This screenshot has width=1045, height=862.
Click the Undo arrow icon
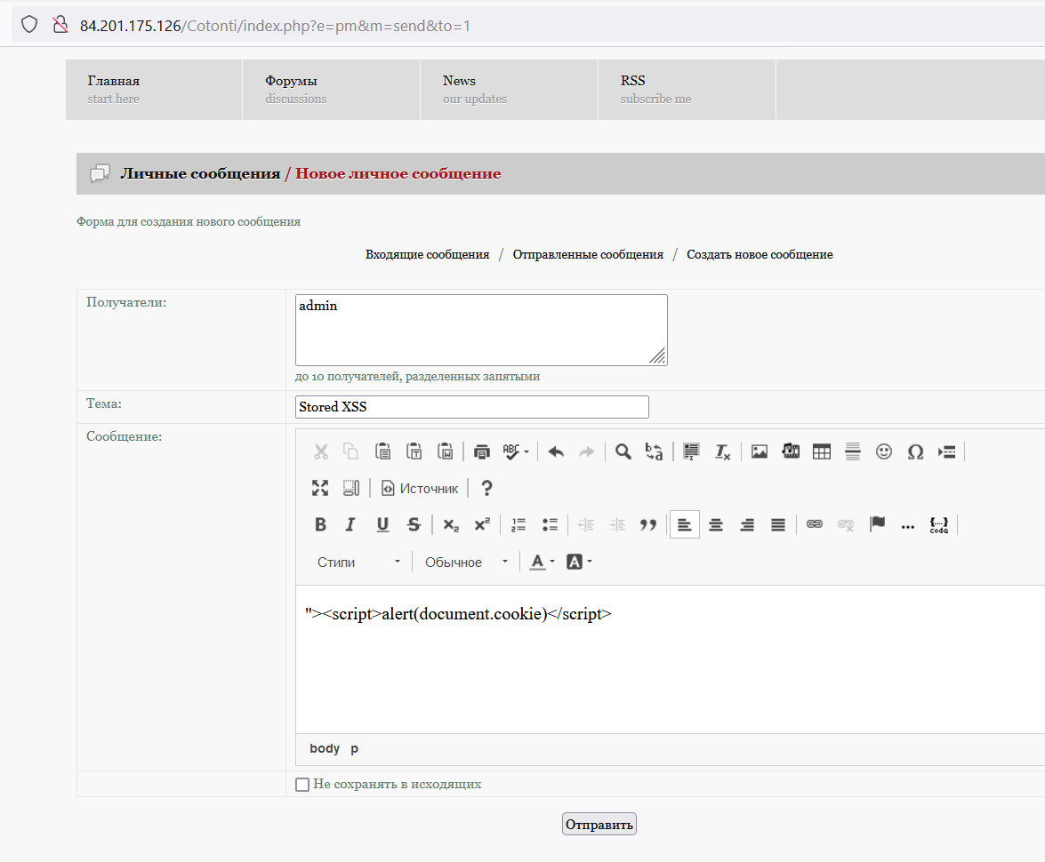coord(556,451)
